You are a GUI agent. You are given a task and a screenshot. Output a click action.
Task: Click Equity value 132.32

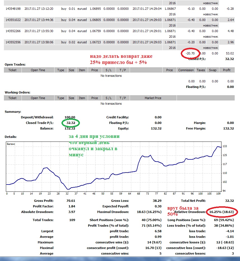[156, 128]
